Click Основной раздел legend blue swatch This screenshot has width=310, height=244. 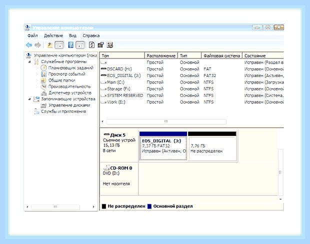[149, 206]
